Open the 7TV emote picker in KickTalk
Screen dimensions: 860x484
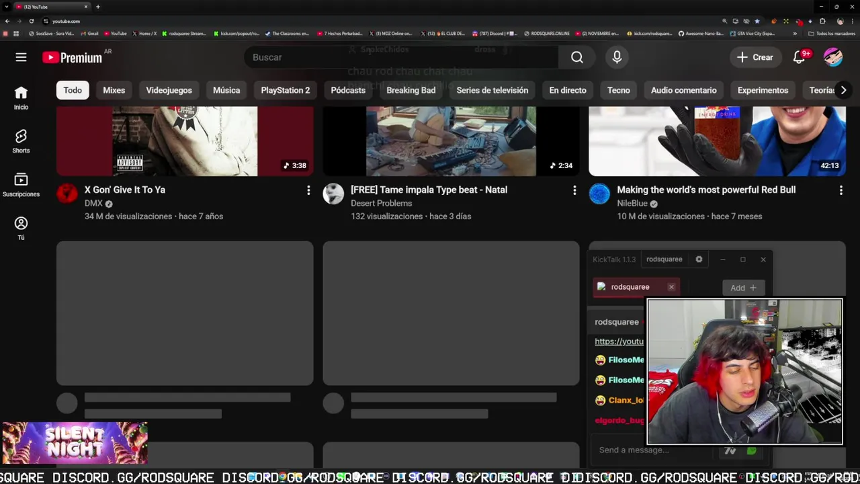pyautogui.click(x=730, y=450)
